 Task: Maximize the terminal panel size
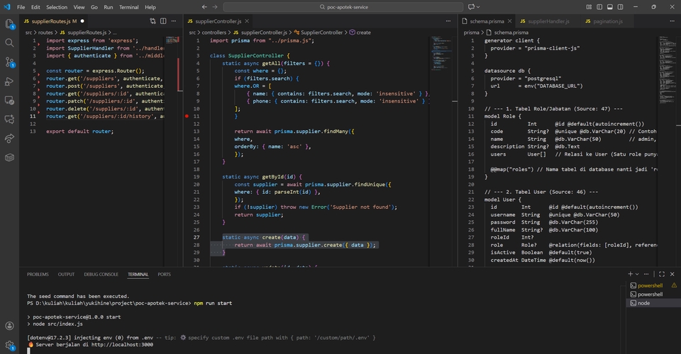(x=662, y=274)
